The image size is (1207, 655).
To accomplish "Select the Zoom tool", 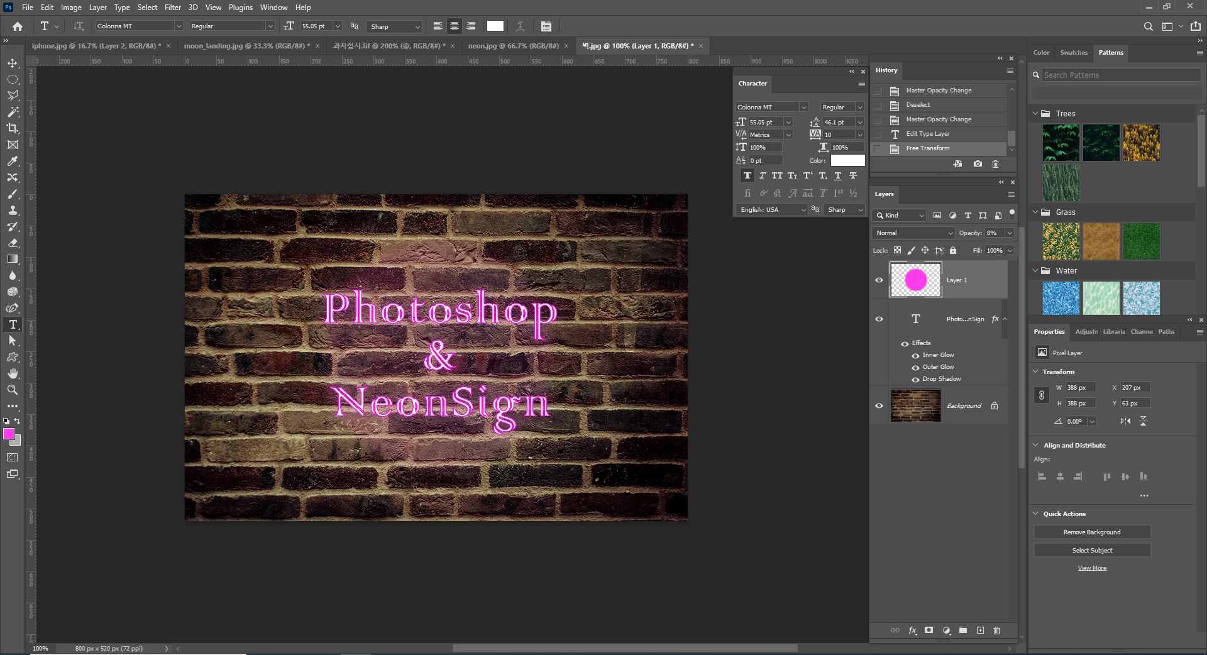I will point(13,390).
